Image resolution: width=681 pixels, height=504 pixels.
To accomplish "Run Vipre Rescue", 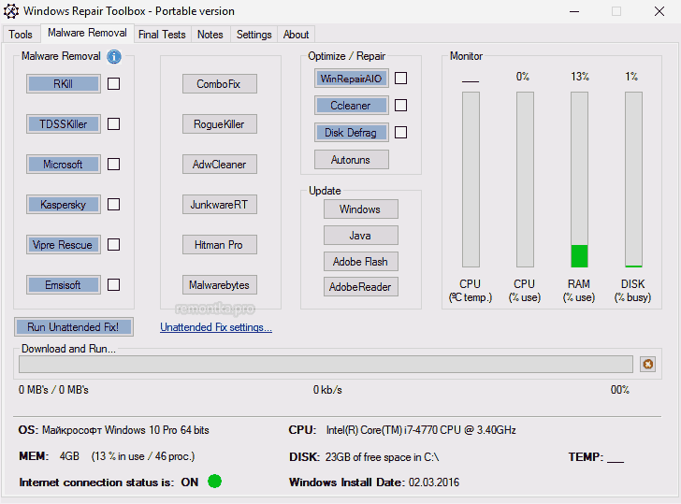I will coord(64,245).
